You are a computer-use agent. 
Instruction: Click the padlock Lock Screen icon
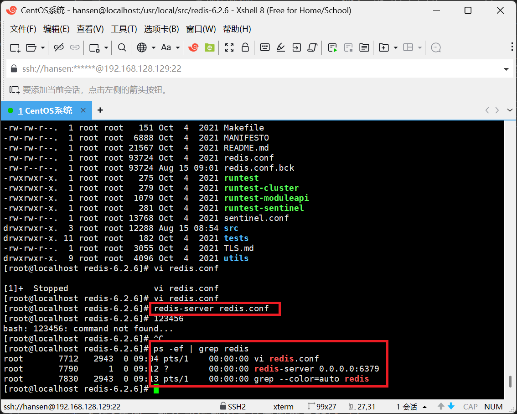point(245,47)
